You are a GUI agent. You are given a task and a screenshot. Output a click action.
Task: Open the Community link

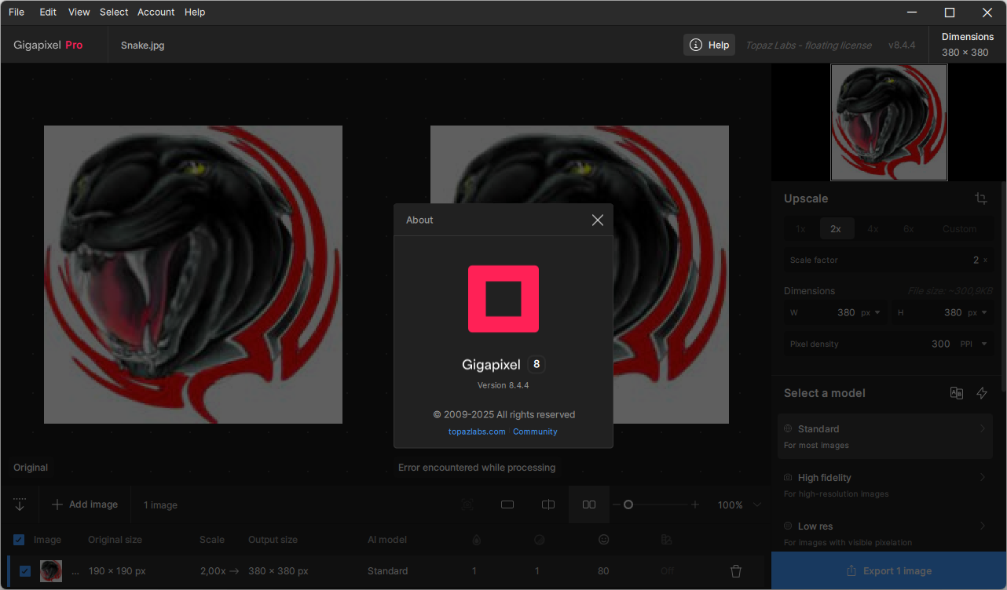(535, 432)
